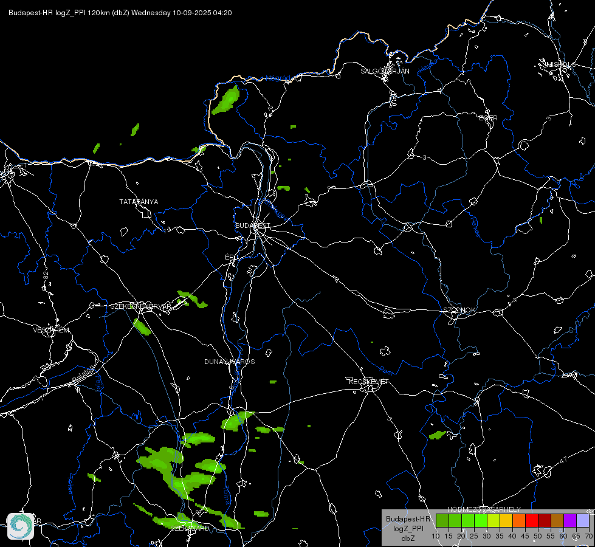Select the 30–35 dBZ yellow-green swatch
Image resolution: width=595 pixels, height=547 pixels.
click(494, 520)
